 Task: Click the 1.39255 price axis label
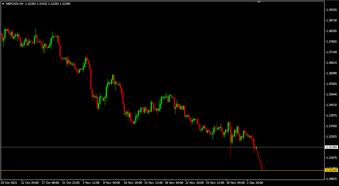332,10
